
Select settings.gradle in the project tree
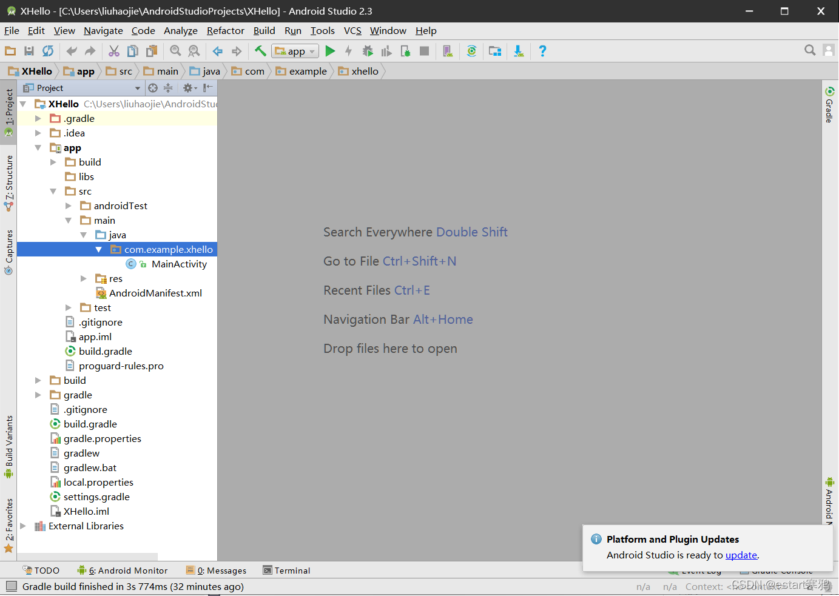[x=96, y=497]
